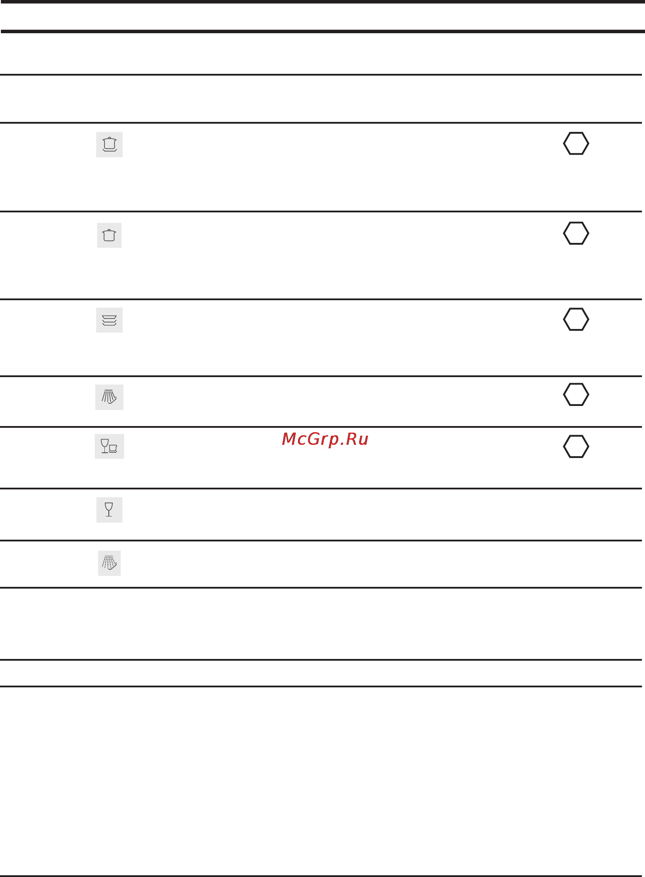
Task: Click the thick black header bar
Action: (322, 31)
